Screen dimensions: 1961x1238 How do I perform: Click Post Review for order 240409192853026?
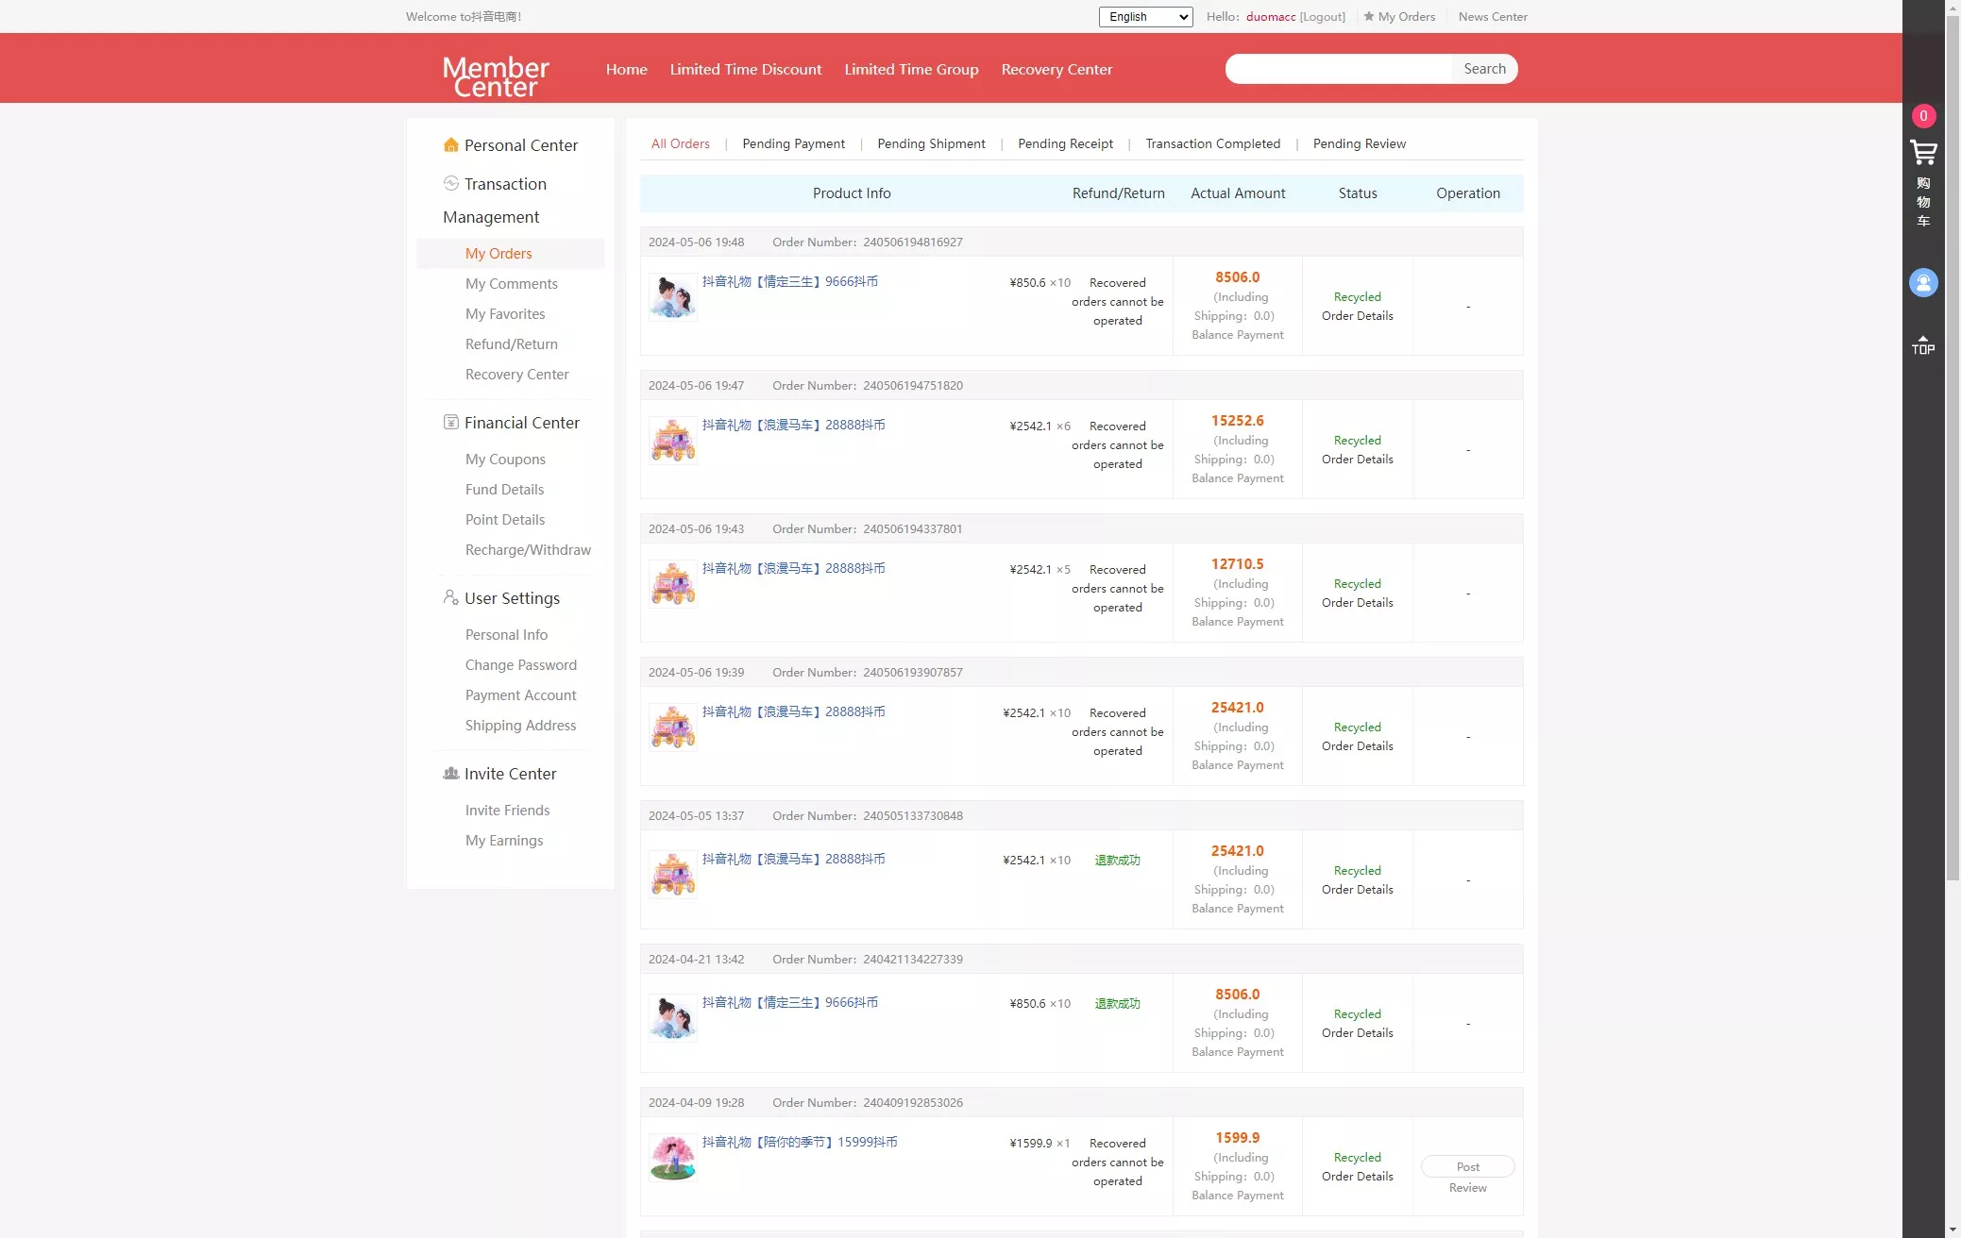point(1467,1167)
